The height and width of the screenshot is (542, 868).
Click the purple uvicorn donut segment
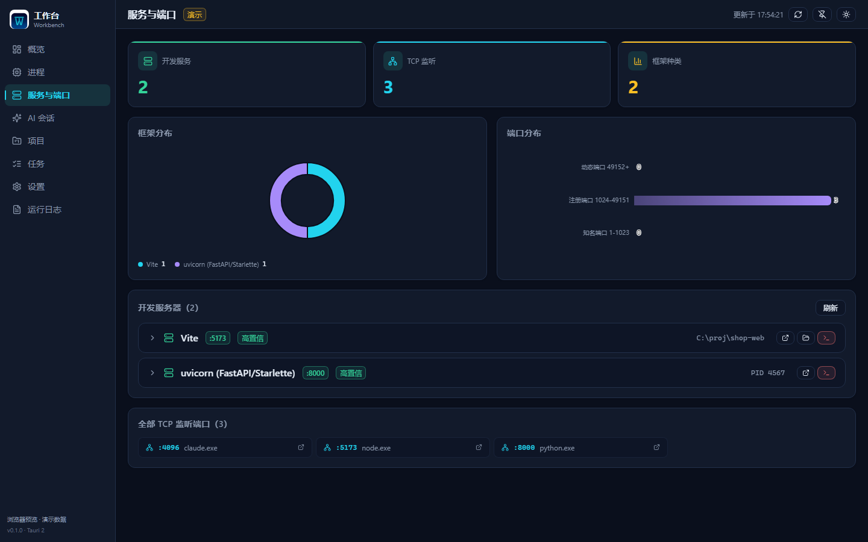pyautogui.click(x=276, y=201)
